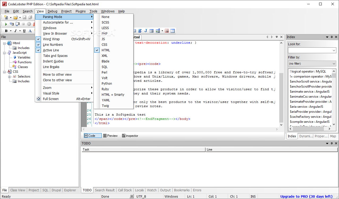This screenshot has width=339, height=199.
Task: Click Full Screen menu entry
Action: tap(65, 99)
